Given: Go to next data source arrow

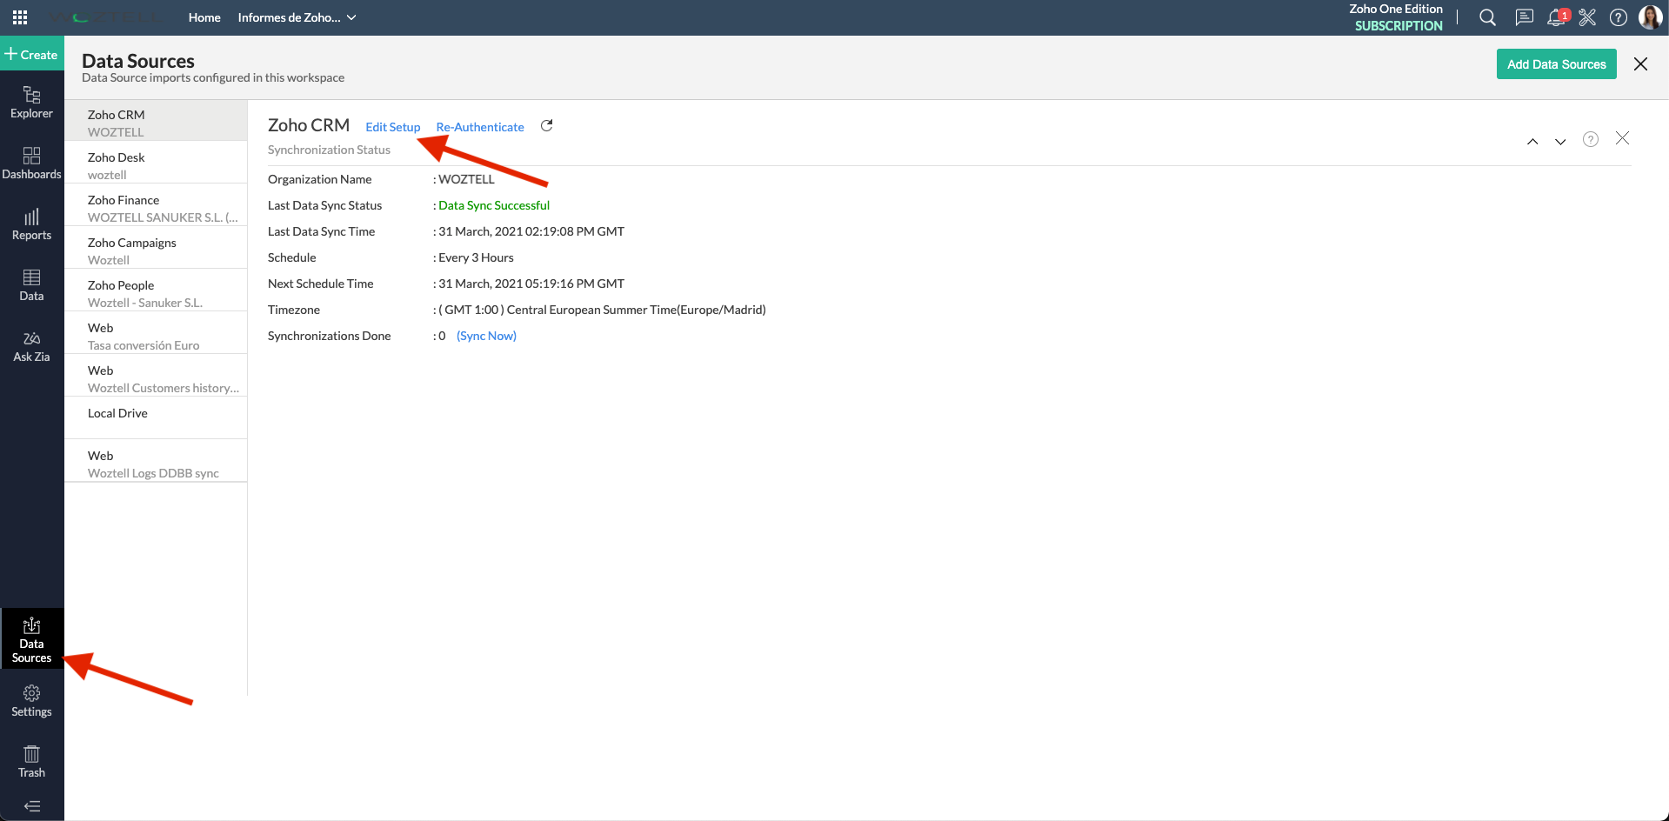Looking at the screenshot, I should (1560, 142).
